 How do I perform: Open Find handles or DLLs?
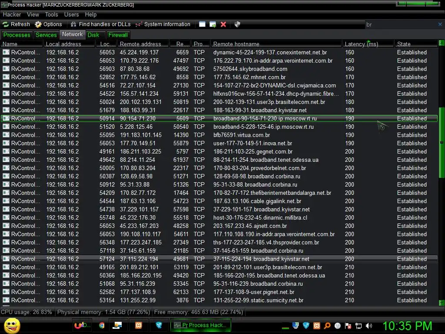coord(100,24)
